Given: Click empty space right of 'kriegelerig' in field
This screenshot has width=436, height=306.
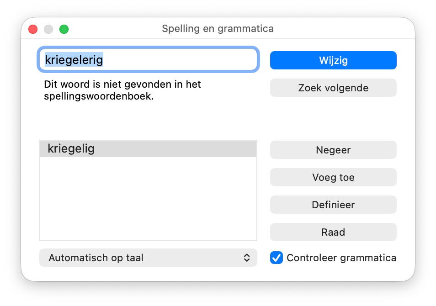Looking at the screenshot, I should coord(183,59).
